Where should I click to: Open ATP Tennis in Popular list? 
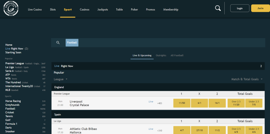pyautogui.click(x=25, y=75)
